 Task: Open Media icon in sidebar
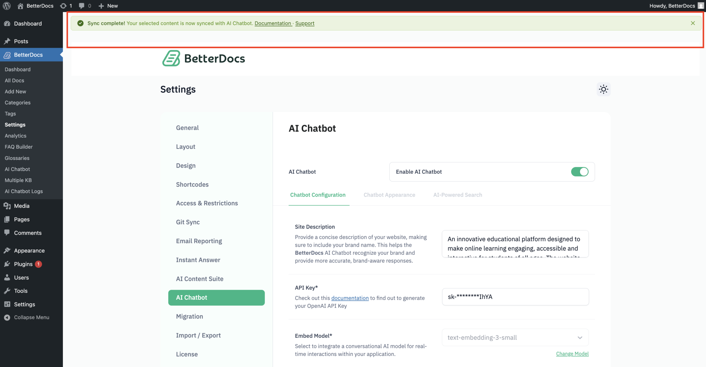7,206
